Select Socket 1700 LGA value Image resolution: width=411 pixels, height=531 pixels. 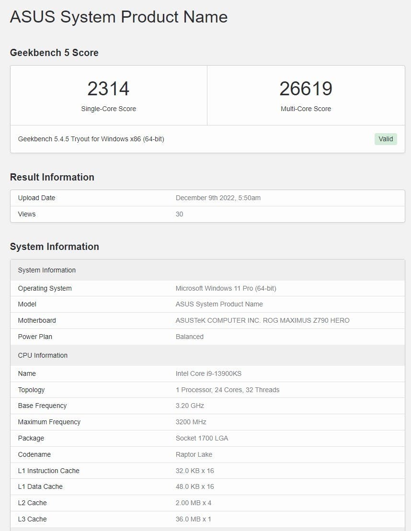[x=202, y=438]
